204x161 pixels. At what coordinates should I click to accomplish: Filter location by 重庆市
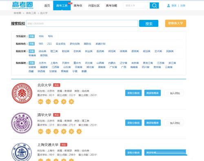[77, 63]
